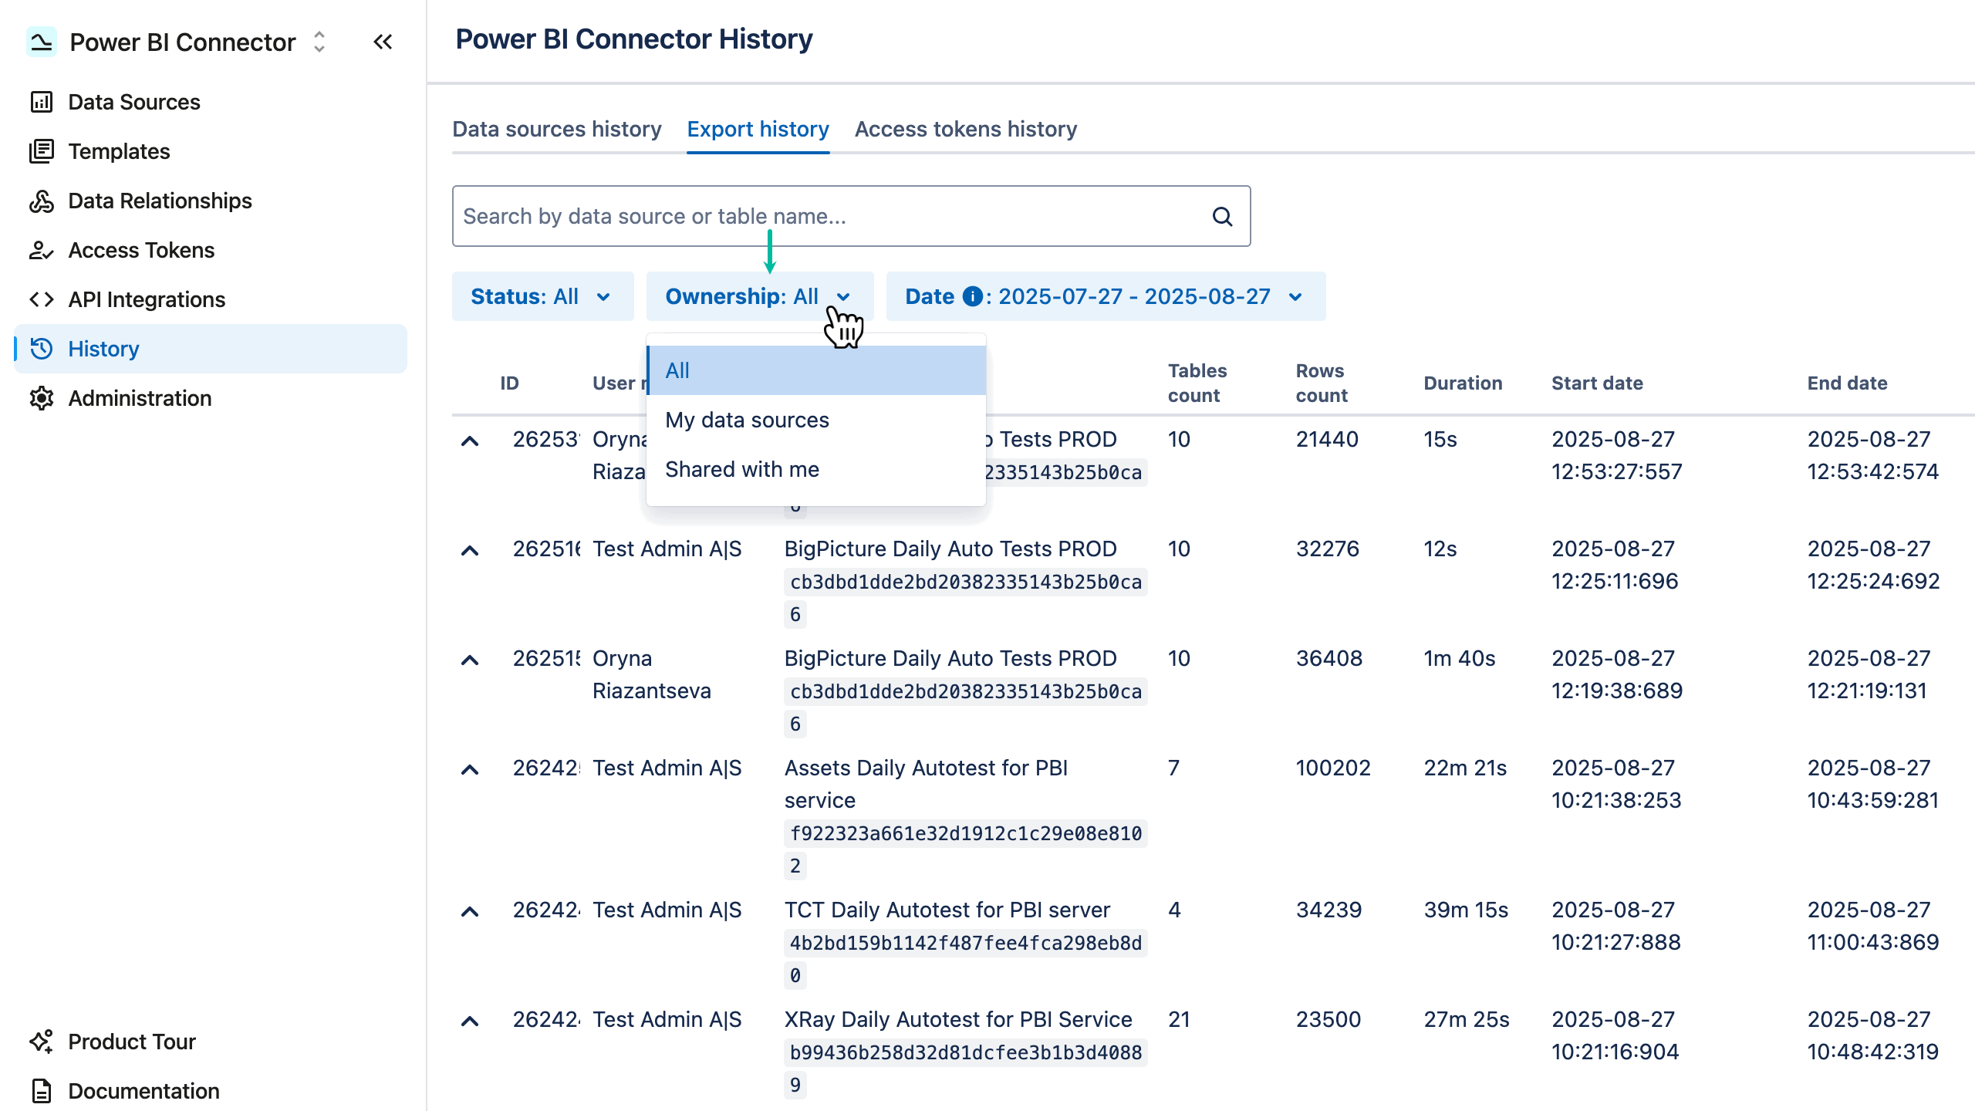
Task: Select Shared with me ownership option
Action: coord(741,468)
